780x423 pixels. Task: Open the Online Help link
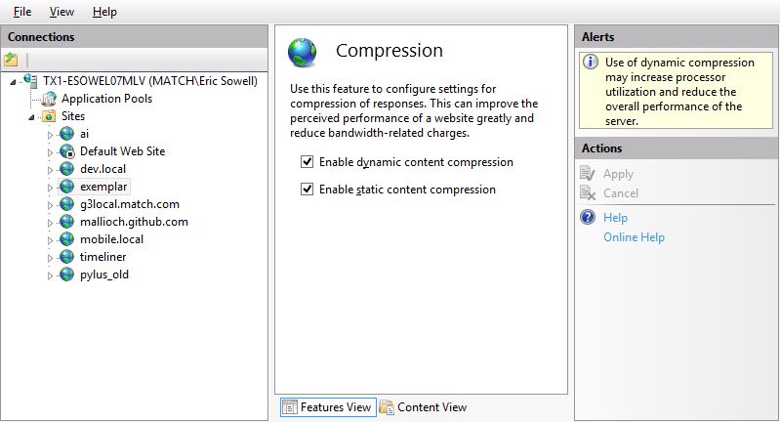pos(634,237)
